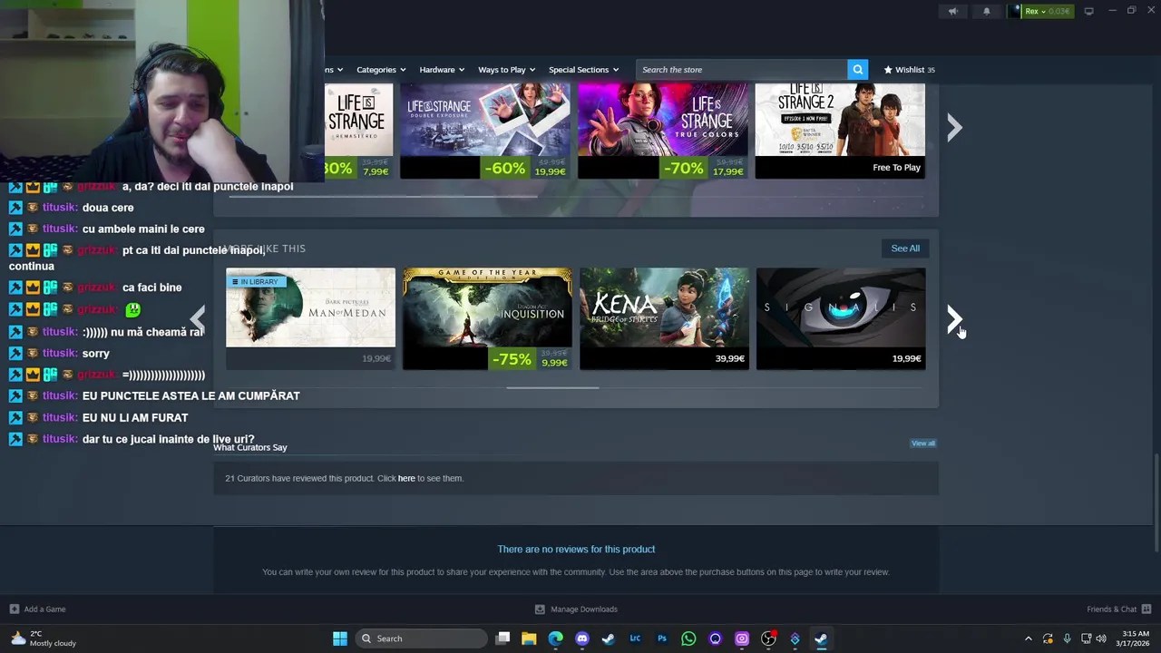The width and height of the screenshot is (1161, 653).
Task: Click 'There are no reviews for this product'
Action: (x=576, y=550)
